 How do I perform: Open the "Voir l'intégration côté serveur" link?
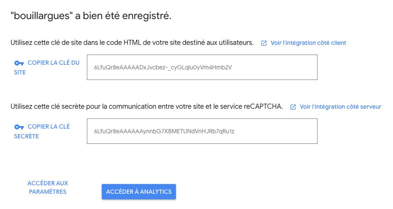point(340,107)
